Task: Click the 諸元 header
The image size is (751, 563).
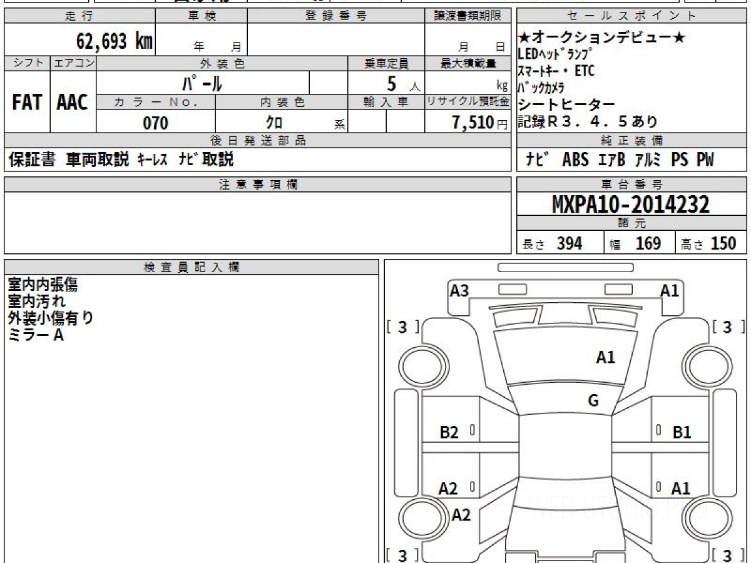Action: pos(631,223)
